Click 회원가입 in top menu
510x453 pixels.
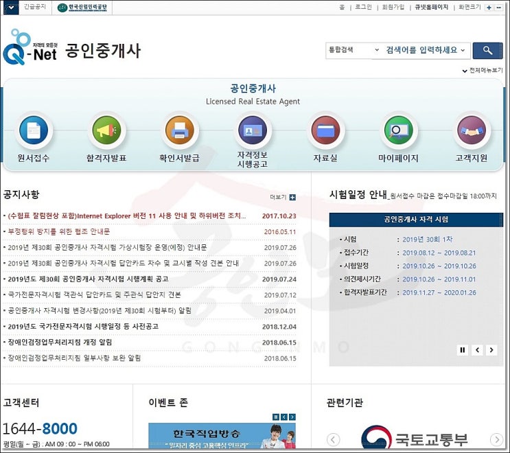pos(393,7)
